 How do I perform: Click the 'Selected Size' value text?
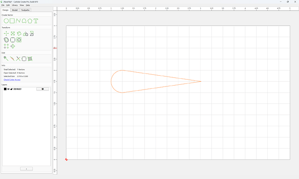(23, 76)
